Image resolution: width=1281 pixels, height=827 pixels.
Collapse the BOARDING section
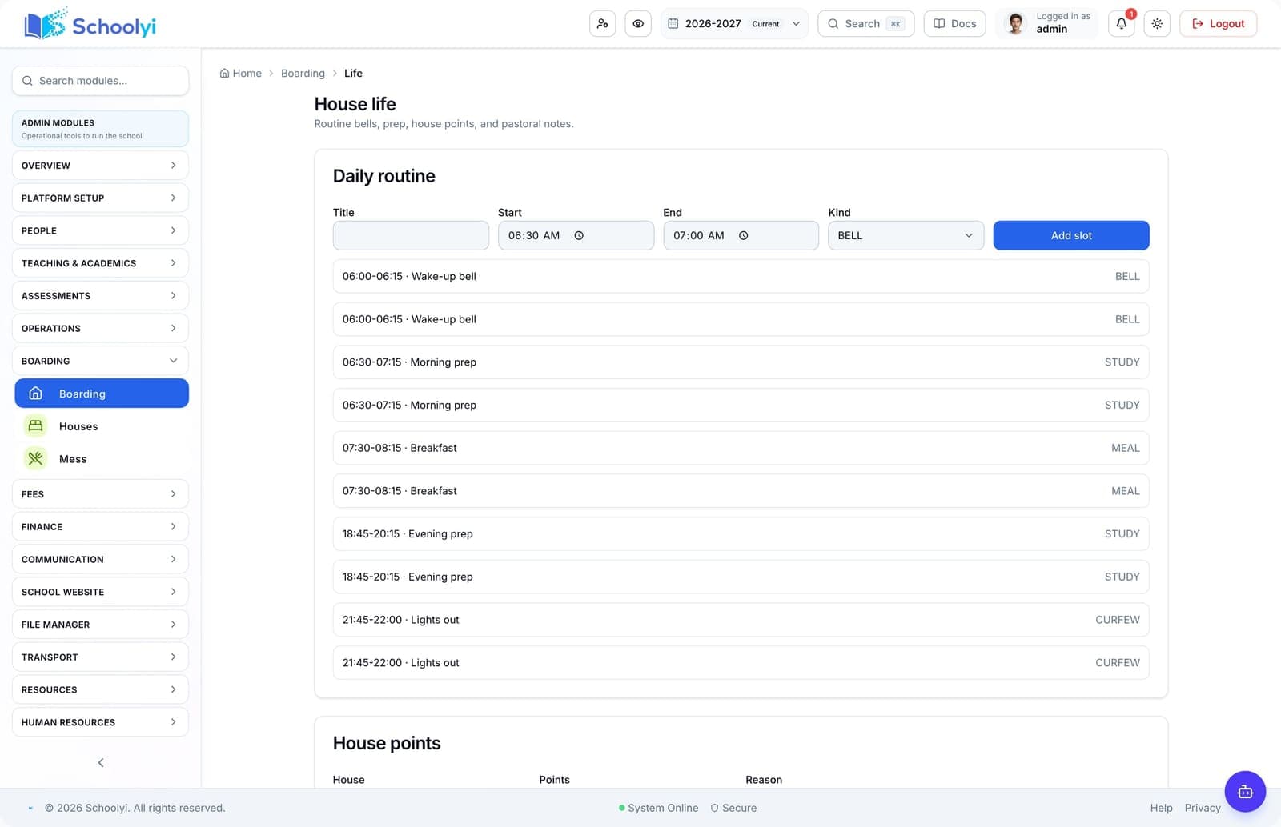coord(100,362)
